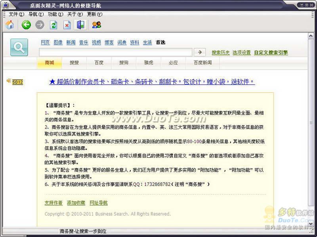Click the 支持作者 link
This screenshot has height=237, width=317.
[53, 203]
